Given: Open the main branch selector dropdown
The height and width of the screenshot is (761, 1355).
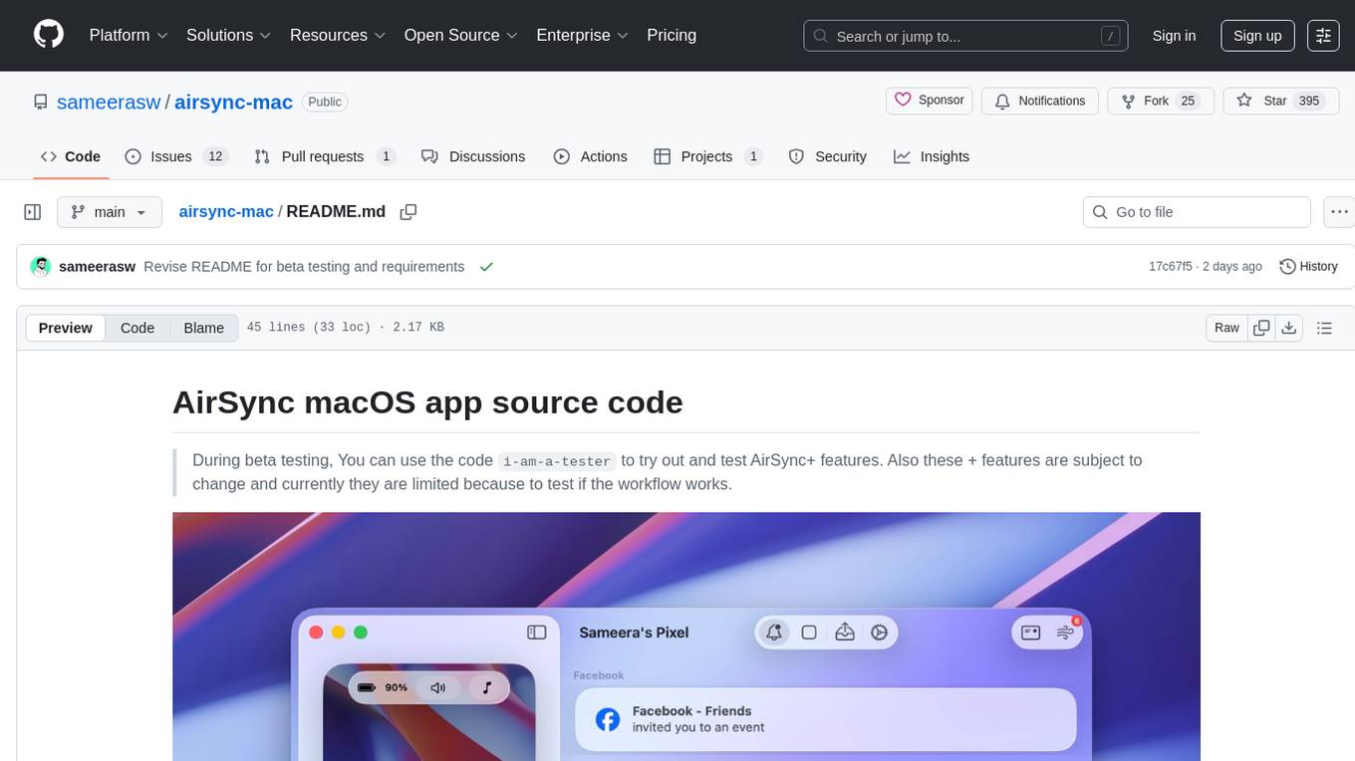Looking at the screenshot, I should point(110,212).
